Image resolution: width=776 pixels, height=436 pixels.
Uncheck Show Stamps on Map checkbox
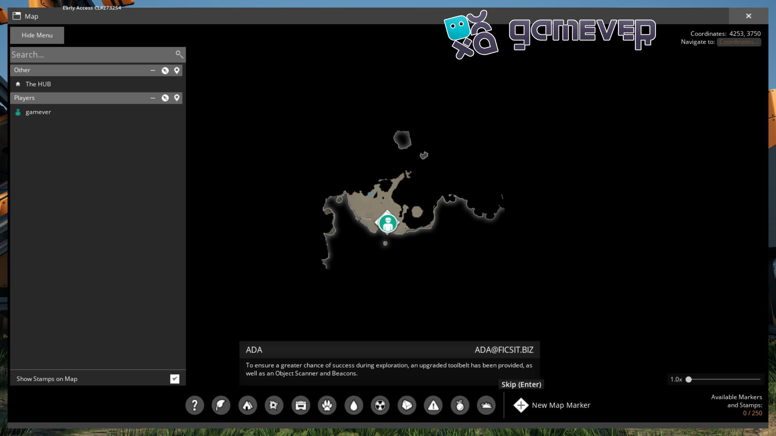175,379
